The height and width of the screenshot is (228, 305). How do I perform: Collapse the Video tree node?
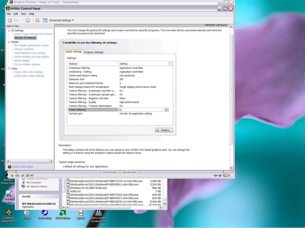point(9,69)
